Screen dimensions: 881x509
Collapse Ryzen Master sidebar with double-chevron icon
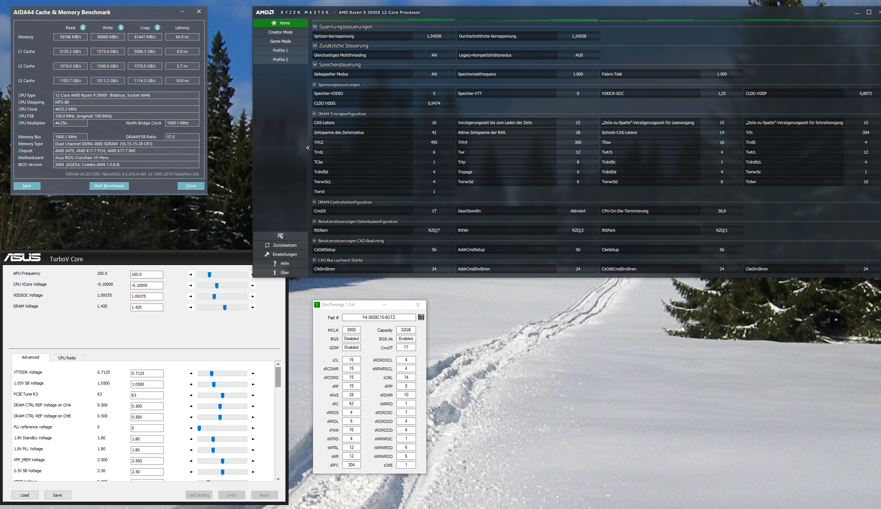coord(308,148)
